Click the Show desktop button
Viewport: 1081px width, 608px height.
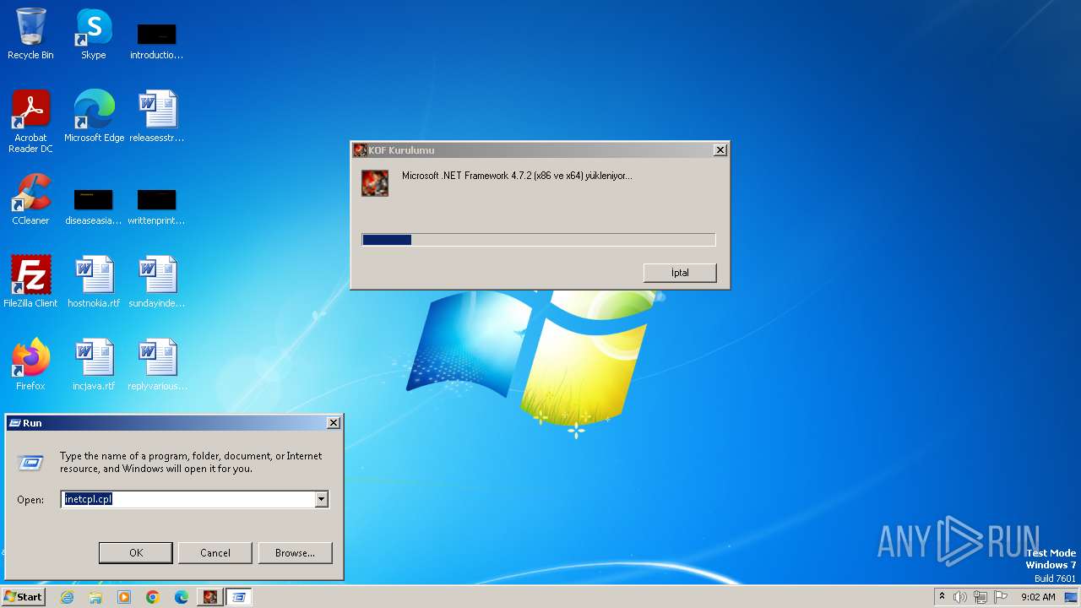(x=1071, y=597)
